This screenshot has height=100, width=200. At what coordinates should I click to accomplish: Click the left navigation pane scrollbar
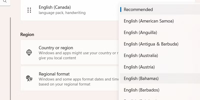[x=10, y=57]
